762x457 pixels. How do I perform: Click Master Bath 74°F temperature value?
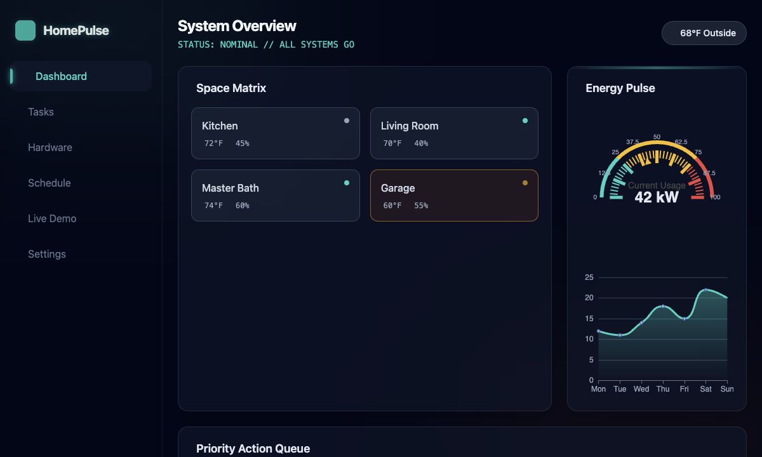214,206
